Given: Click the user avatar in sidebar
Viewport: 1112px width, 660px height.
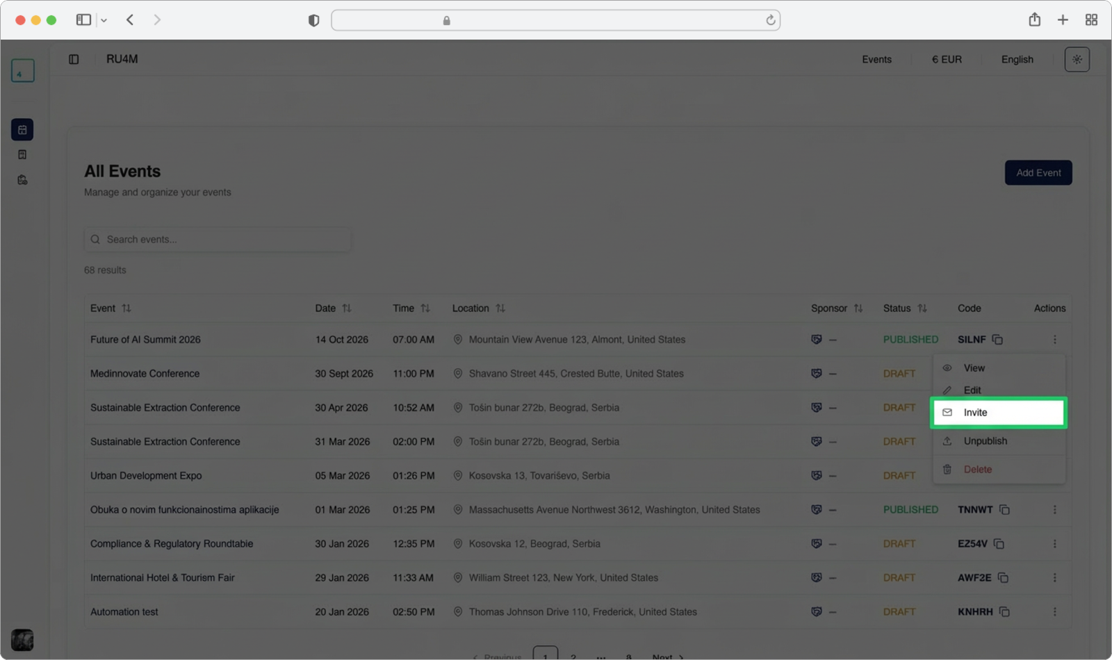Looking at the screenshot, I should 22,640.
